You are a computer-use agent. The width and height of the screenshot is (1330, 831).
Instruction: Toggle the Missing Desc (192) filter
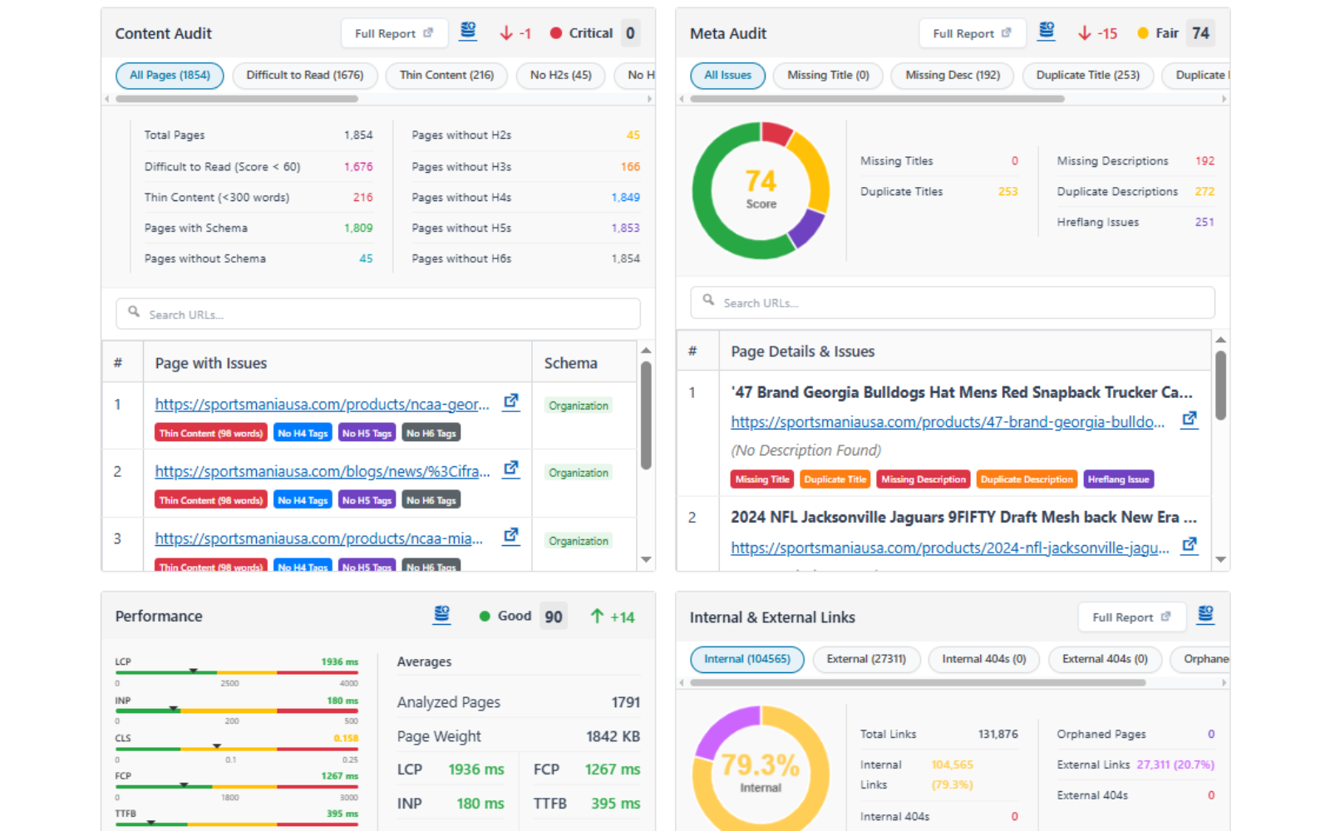(952, 76)
